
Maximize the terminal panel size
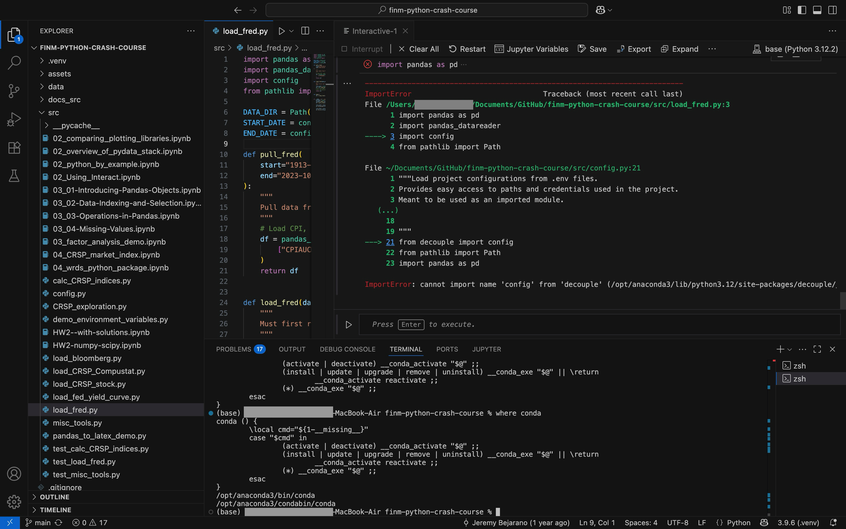click(x=817, y=349)
